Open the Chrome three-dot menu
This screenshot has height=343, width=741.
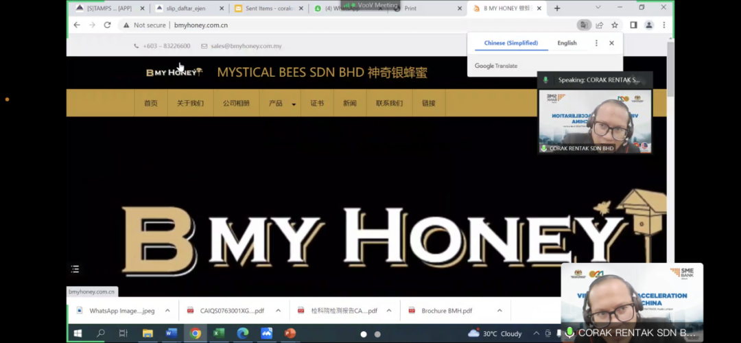[x=664, y=25]
